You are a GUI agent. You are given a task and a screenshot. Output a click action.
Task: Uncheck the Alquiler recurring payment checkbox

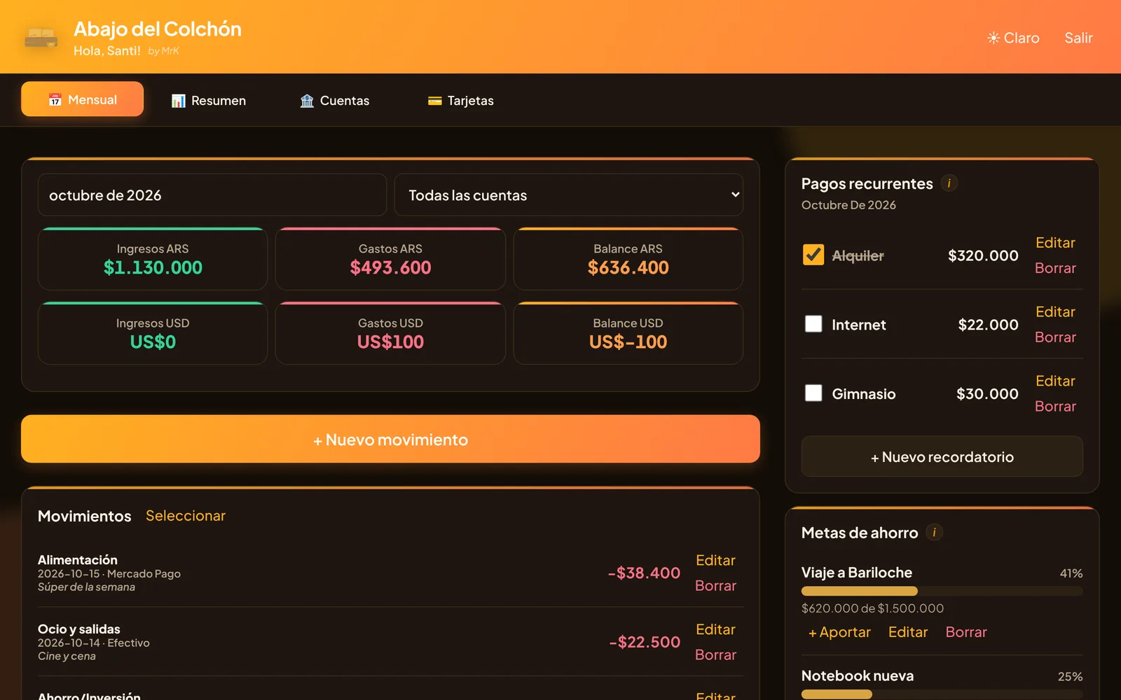coord(813,255)
